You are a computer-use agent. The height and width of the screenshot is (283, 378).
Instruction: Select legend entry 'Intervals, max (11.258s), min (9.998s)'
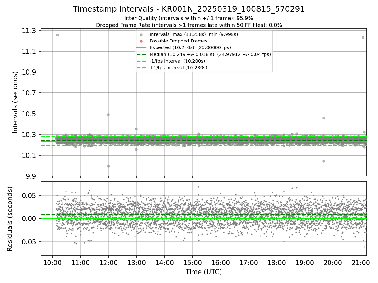[193, 34]
